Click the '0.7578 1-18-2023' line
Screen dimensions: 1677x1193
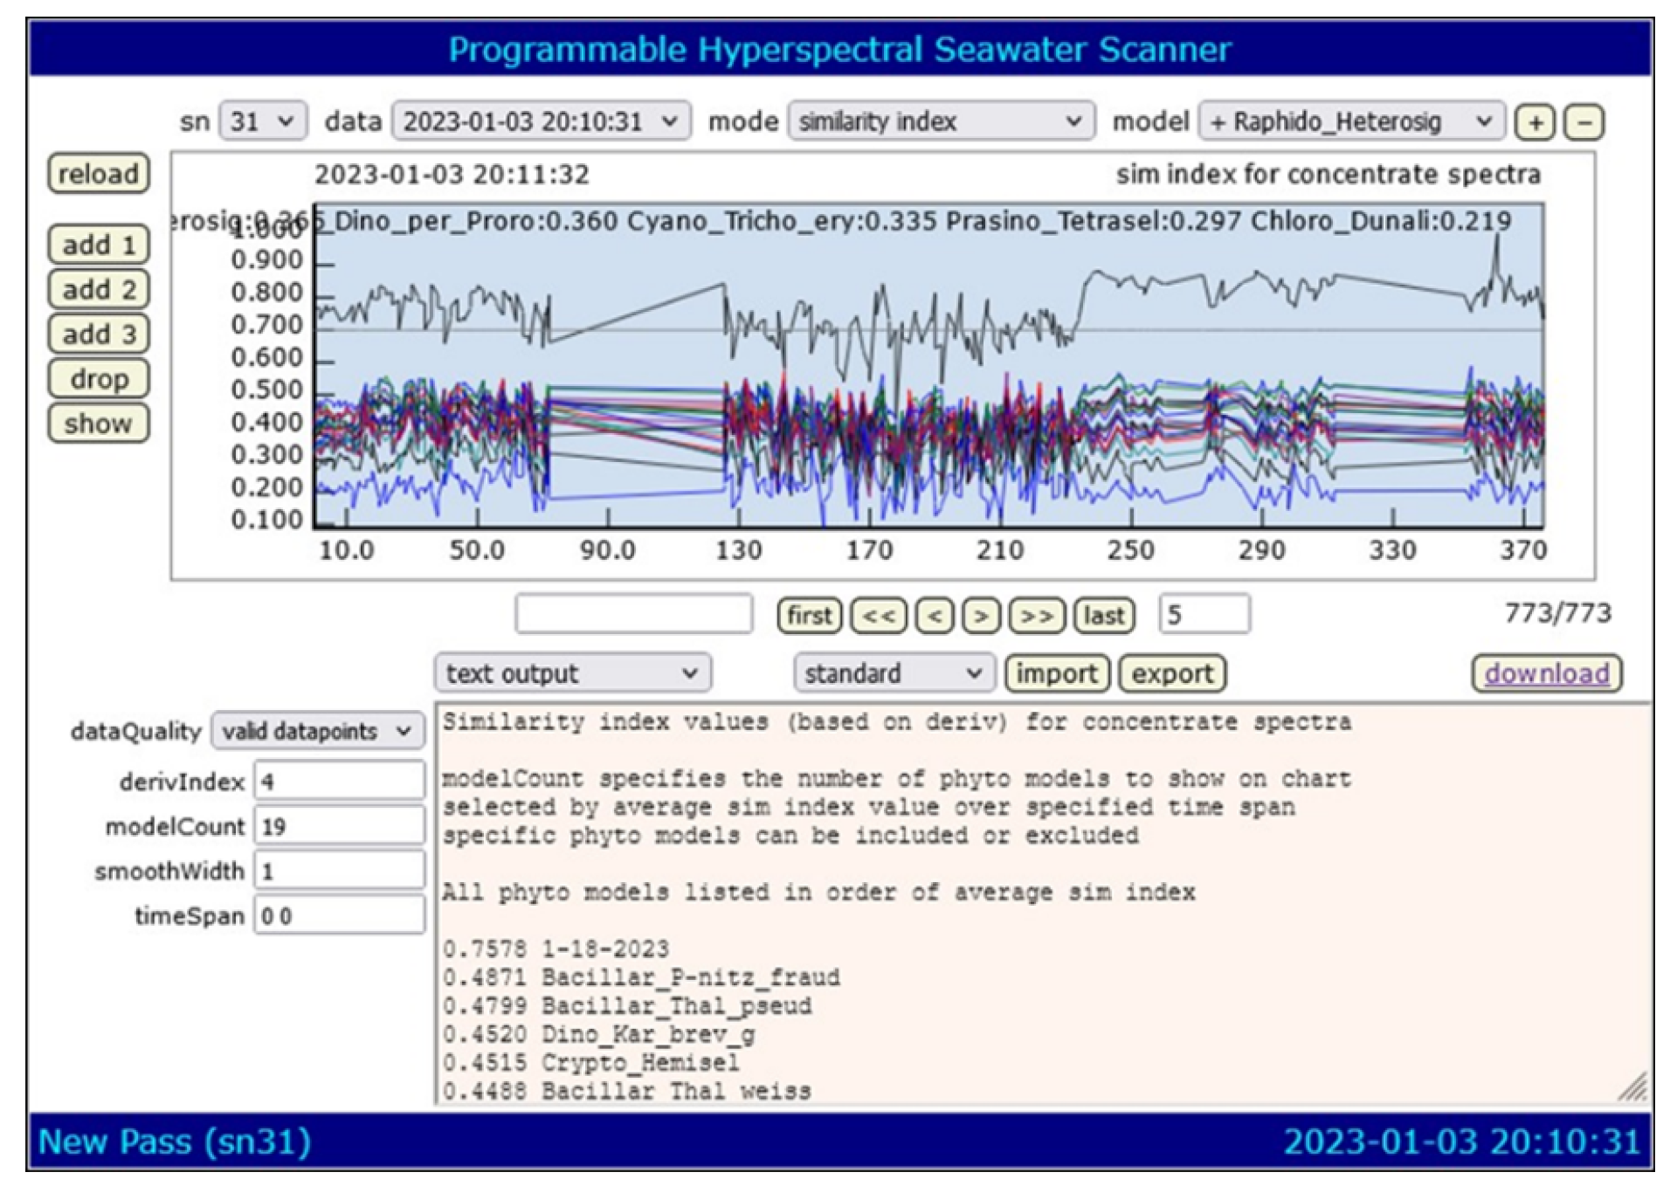(x=556, y=949)
